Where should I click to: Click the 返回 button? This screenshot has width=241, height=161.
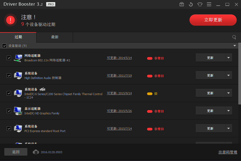[x=16, y=152]
